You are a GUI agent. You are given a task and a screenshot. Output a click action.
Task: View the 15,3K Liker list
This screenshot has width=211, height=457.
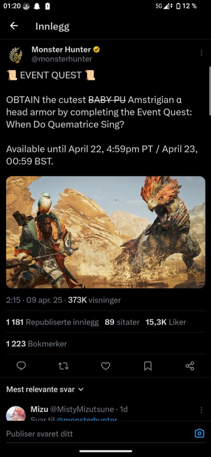pyautogui.click(x=166, y=322)
